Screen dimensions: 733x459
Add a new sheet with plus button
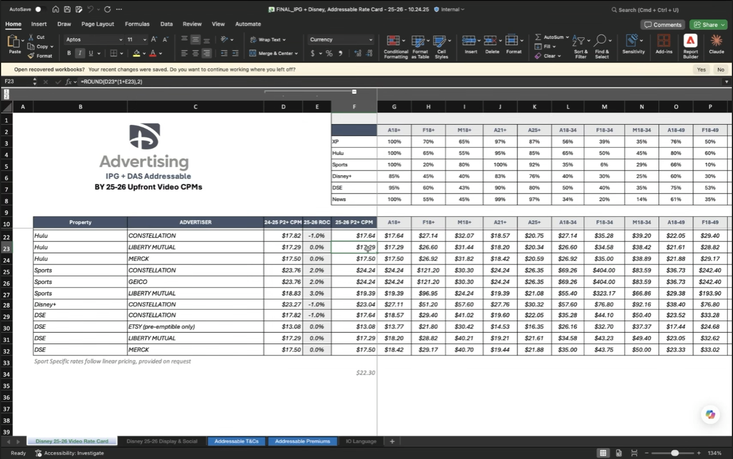(392, 441)
